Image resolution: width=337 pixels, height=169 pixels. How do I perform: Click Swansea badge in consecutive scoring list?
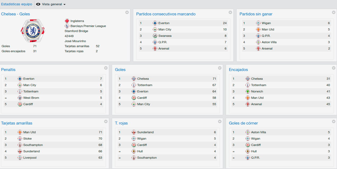tap(155, 36)
